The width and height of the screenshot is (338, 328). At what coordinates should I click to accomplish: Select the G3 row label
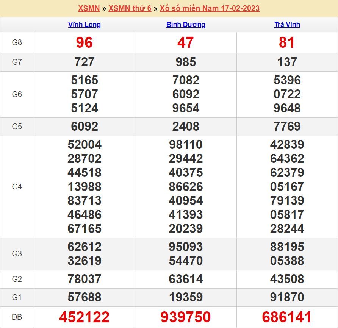(17, 254)
